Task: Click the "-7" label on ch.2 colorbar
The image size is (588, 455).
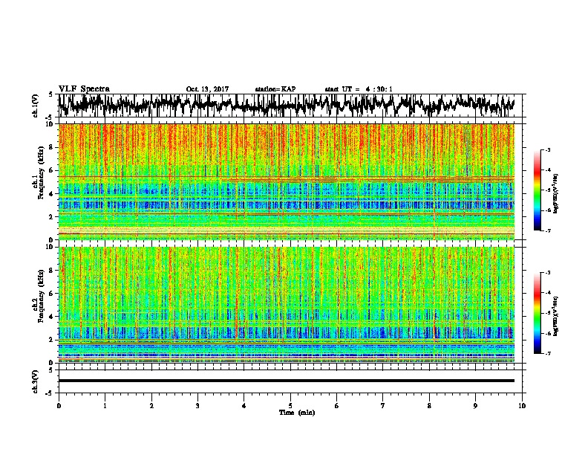Action: (547, 353)
